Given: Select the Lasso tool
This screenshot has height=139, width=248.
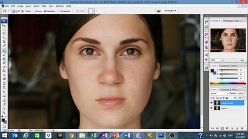Looking at the screenshot, I should coord(4,34).
